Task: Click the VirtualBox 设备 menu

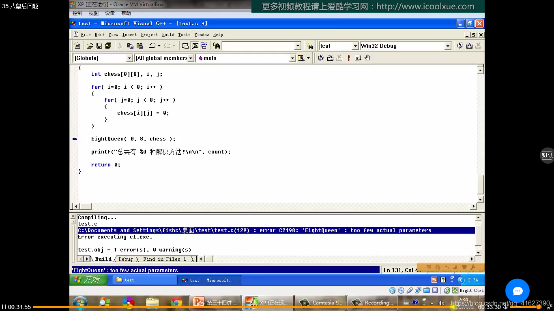Action: coord(110,13)
